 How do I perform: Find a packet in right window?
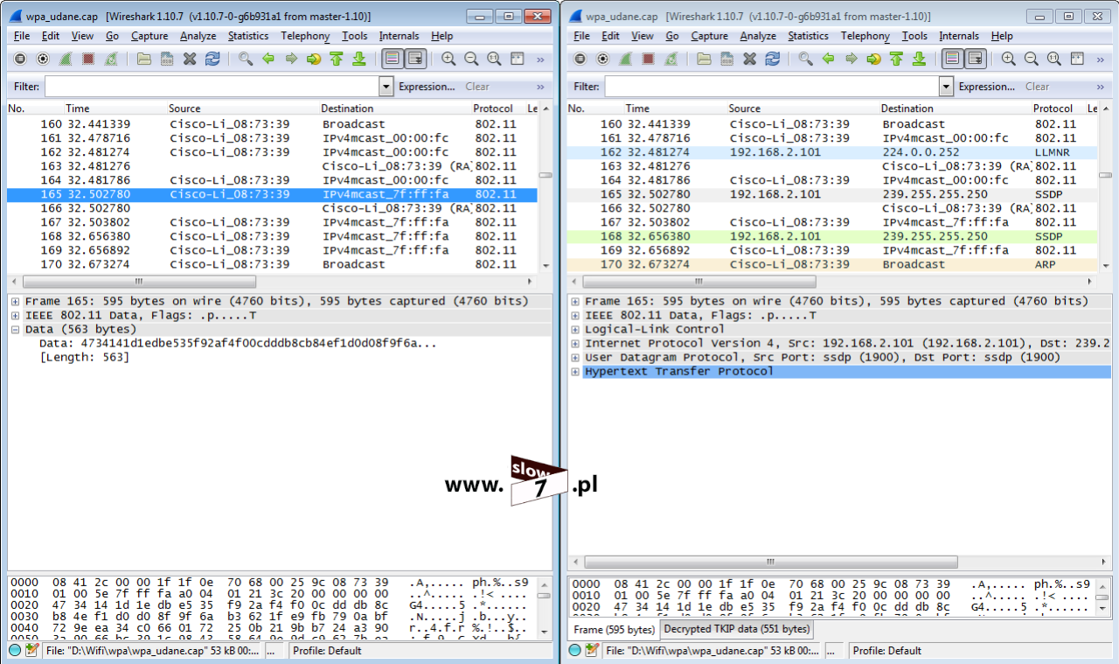(x=806, y=59)
